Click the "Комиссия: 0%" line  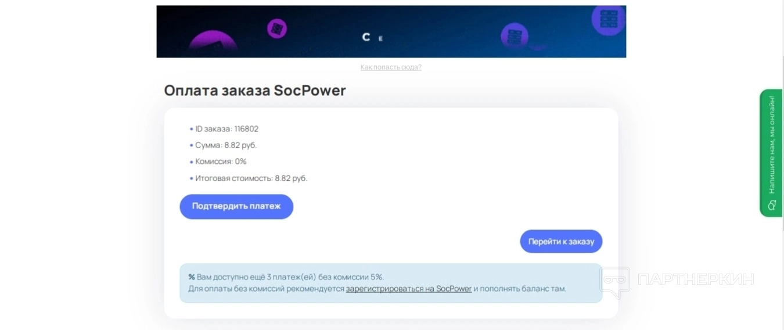click(x=221, y=162)
